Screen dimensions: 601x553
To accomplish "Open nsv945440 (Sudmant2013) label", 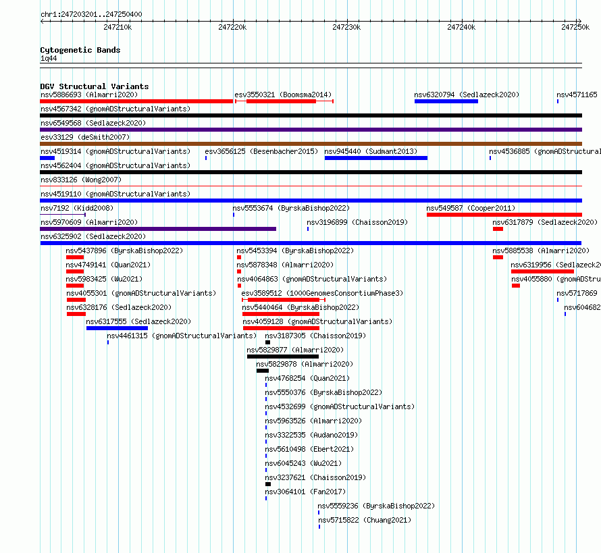I will tap(371, 151).
